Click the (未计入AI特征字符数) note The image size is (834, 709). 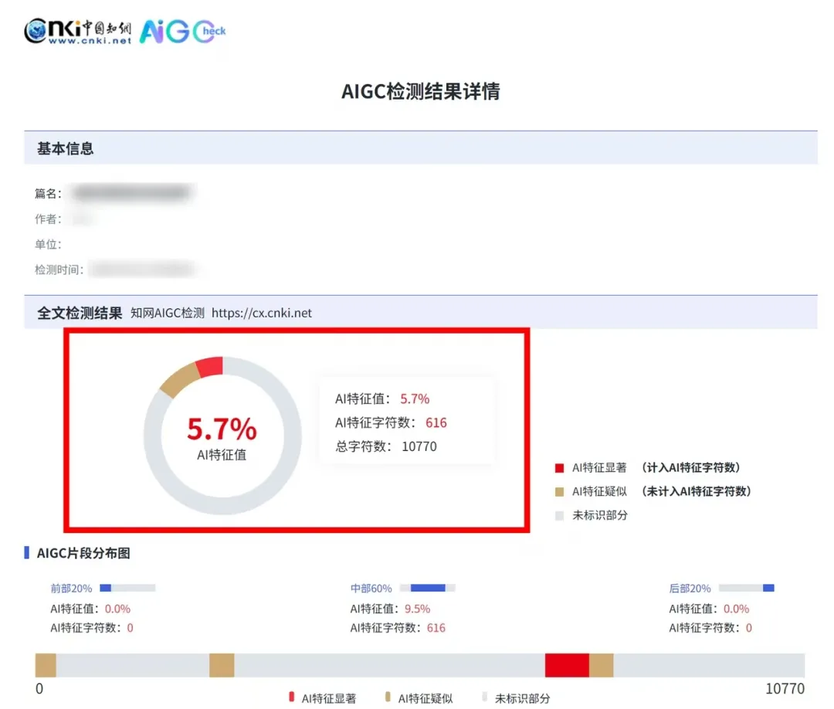click(x=697, y=491)
